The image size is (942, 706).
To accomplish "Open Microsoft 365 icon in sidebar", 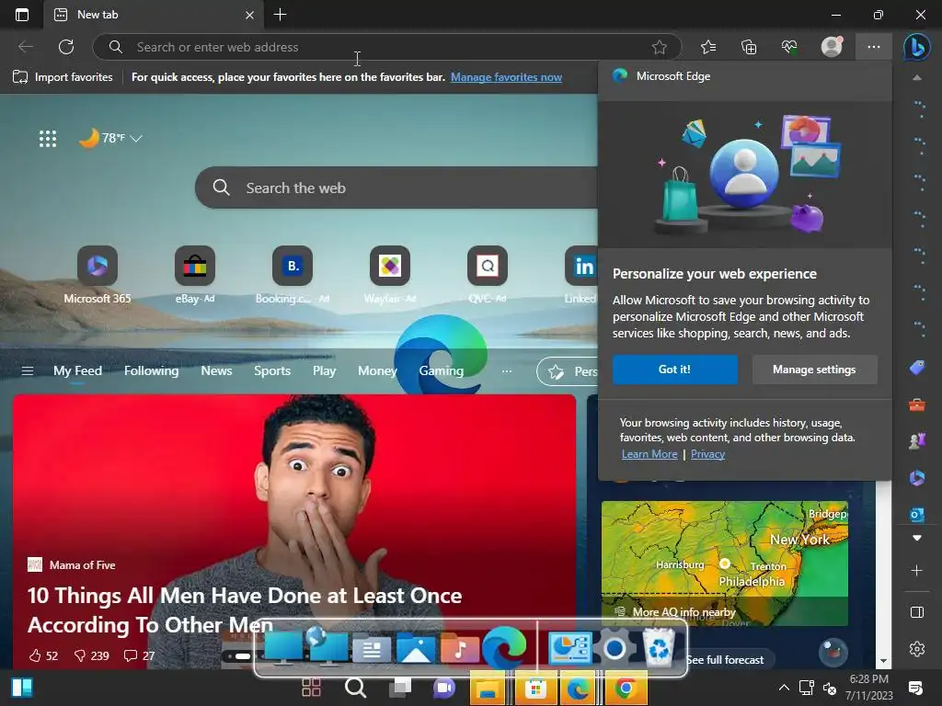I will [x=917, y=478].
